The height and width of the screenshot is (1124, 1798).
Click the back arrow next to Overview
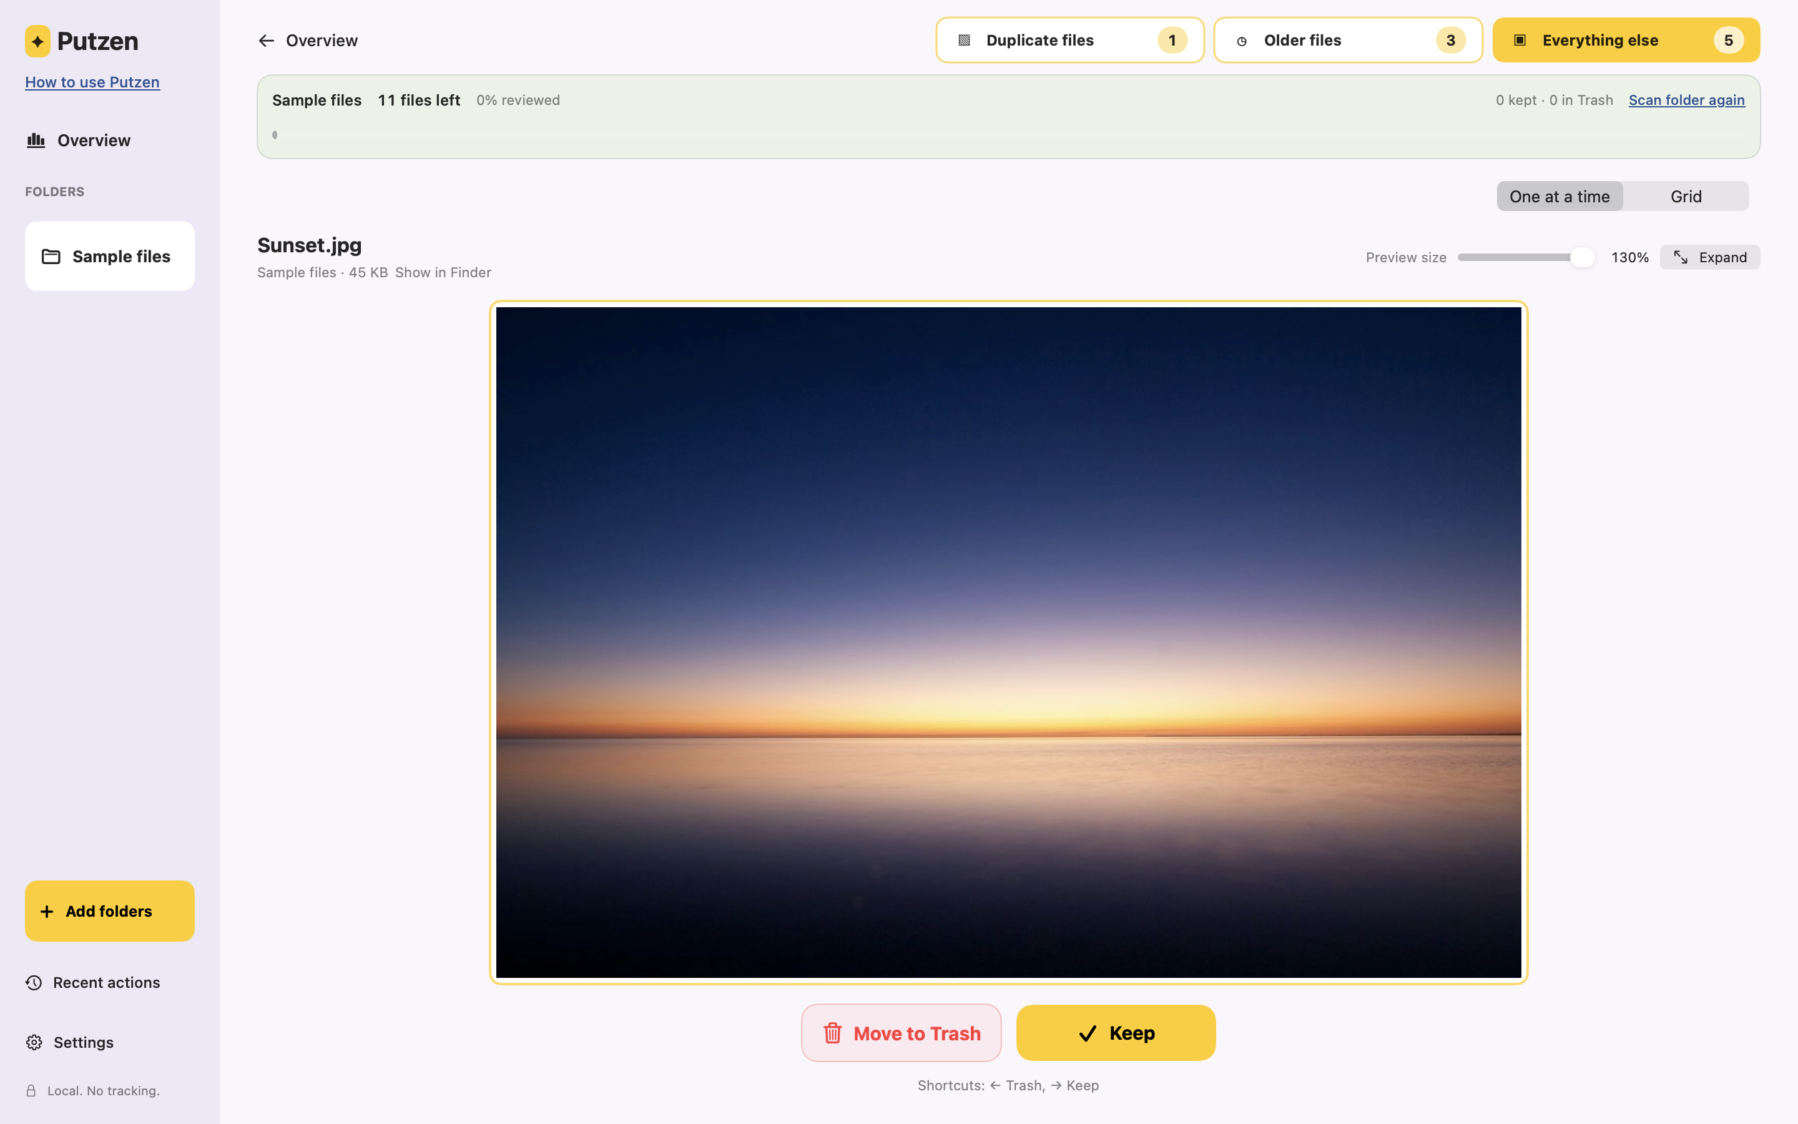click(266, 41)
